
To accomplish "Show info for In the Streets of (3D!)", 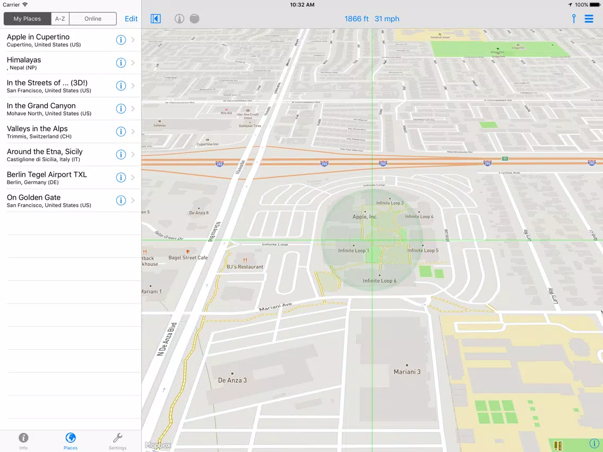I will 120,86.
